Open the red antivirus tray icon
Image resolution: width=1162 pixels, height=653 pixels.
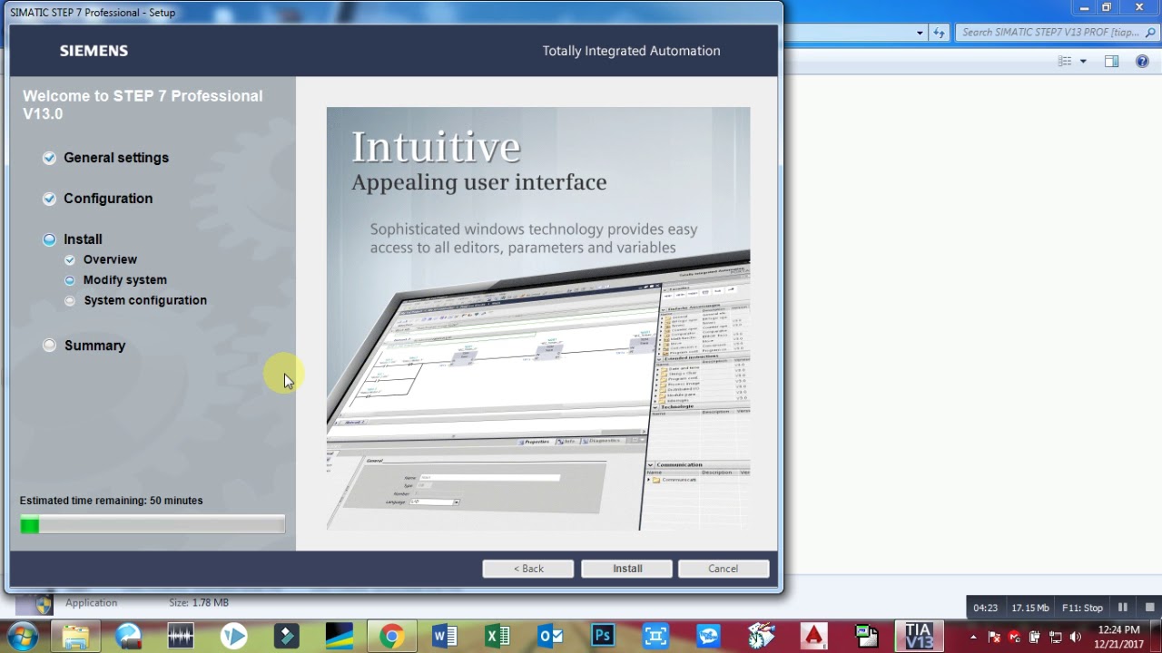1015,637
